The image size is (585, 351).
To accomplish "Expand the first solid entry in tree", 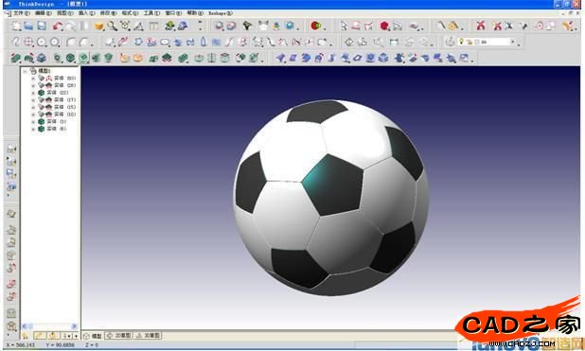I will 33,79.
